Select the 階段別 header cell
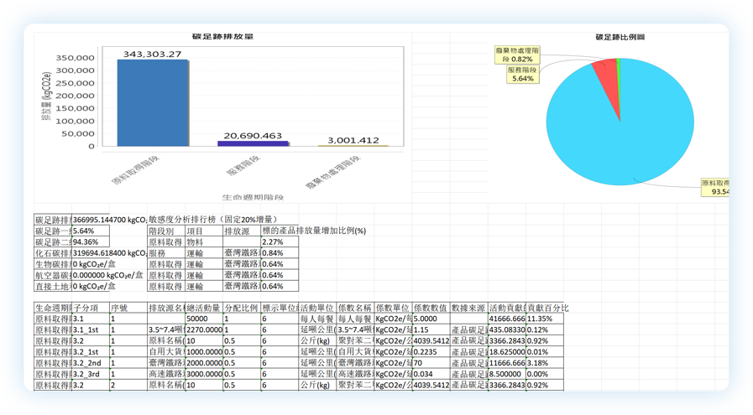Screen dimensions: 753x415 (166, 231)
